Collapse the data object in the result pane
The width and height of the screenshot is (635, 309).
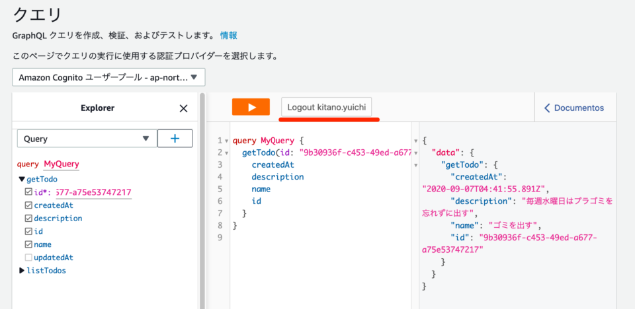(415, 154)
